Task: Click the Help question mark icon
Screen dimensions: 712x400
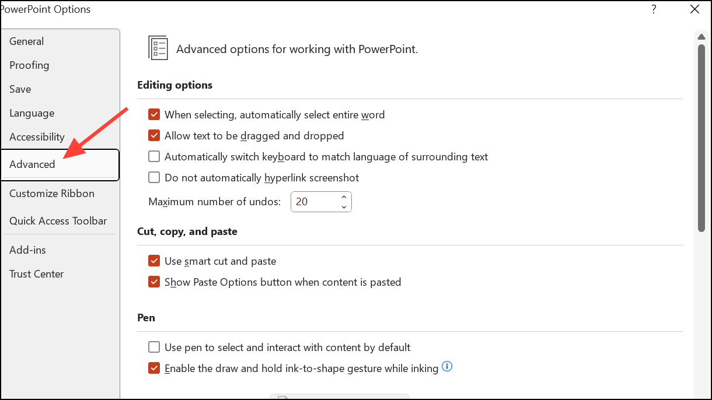Action: (x=654, y=9)
